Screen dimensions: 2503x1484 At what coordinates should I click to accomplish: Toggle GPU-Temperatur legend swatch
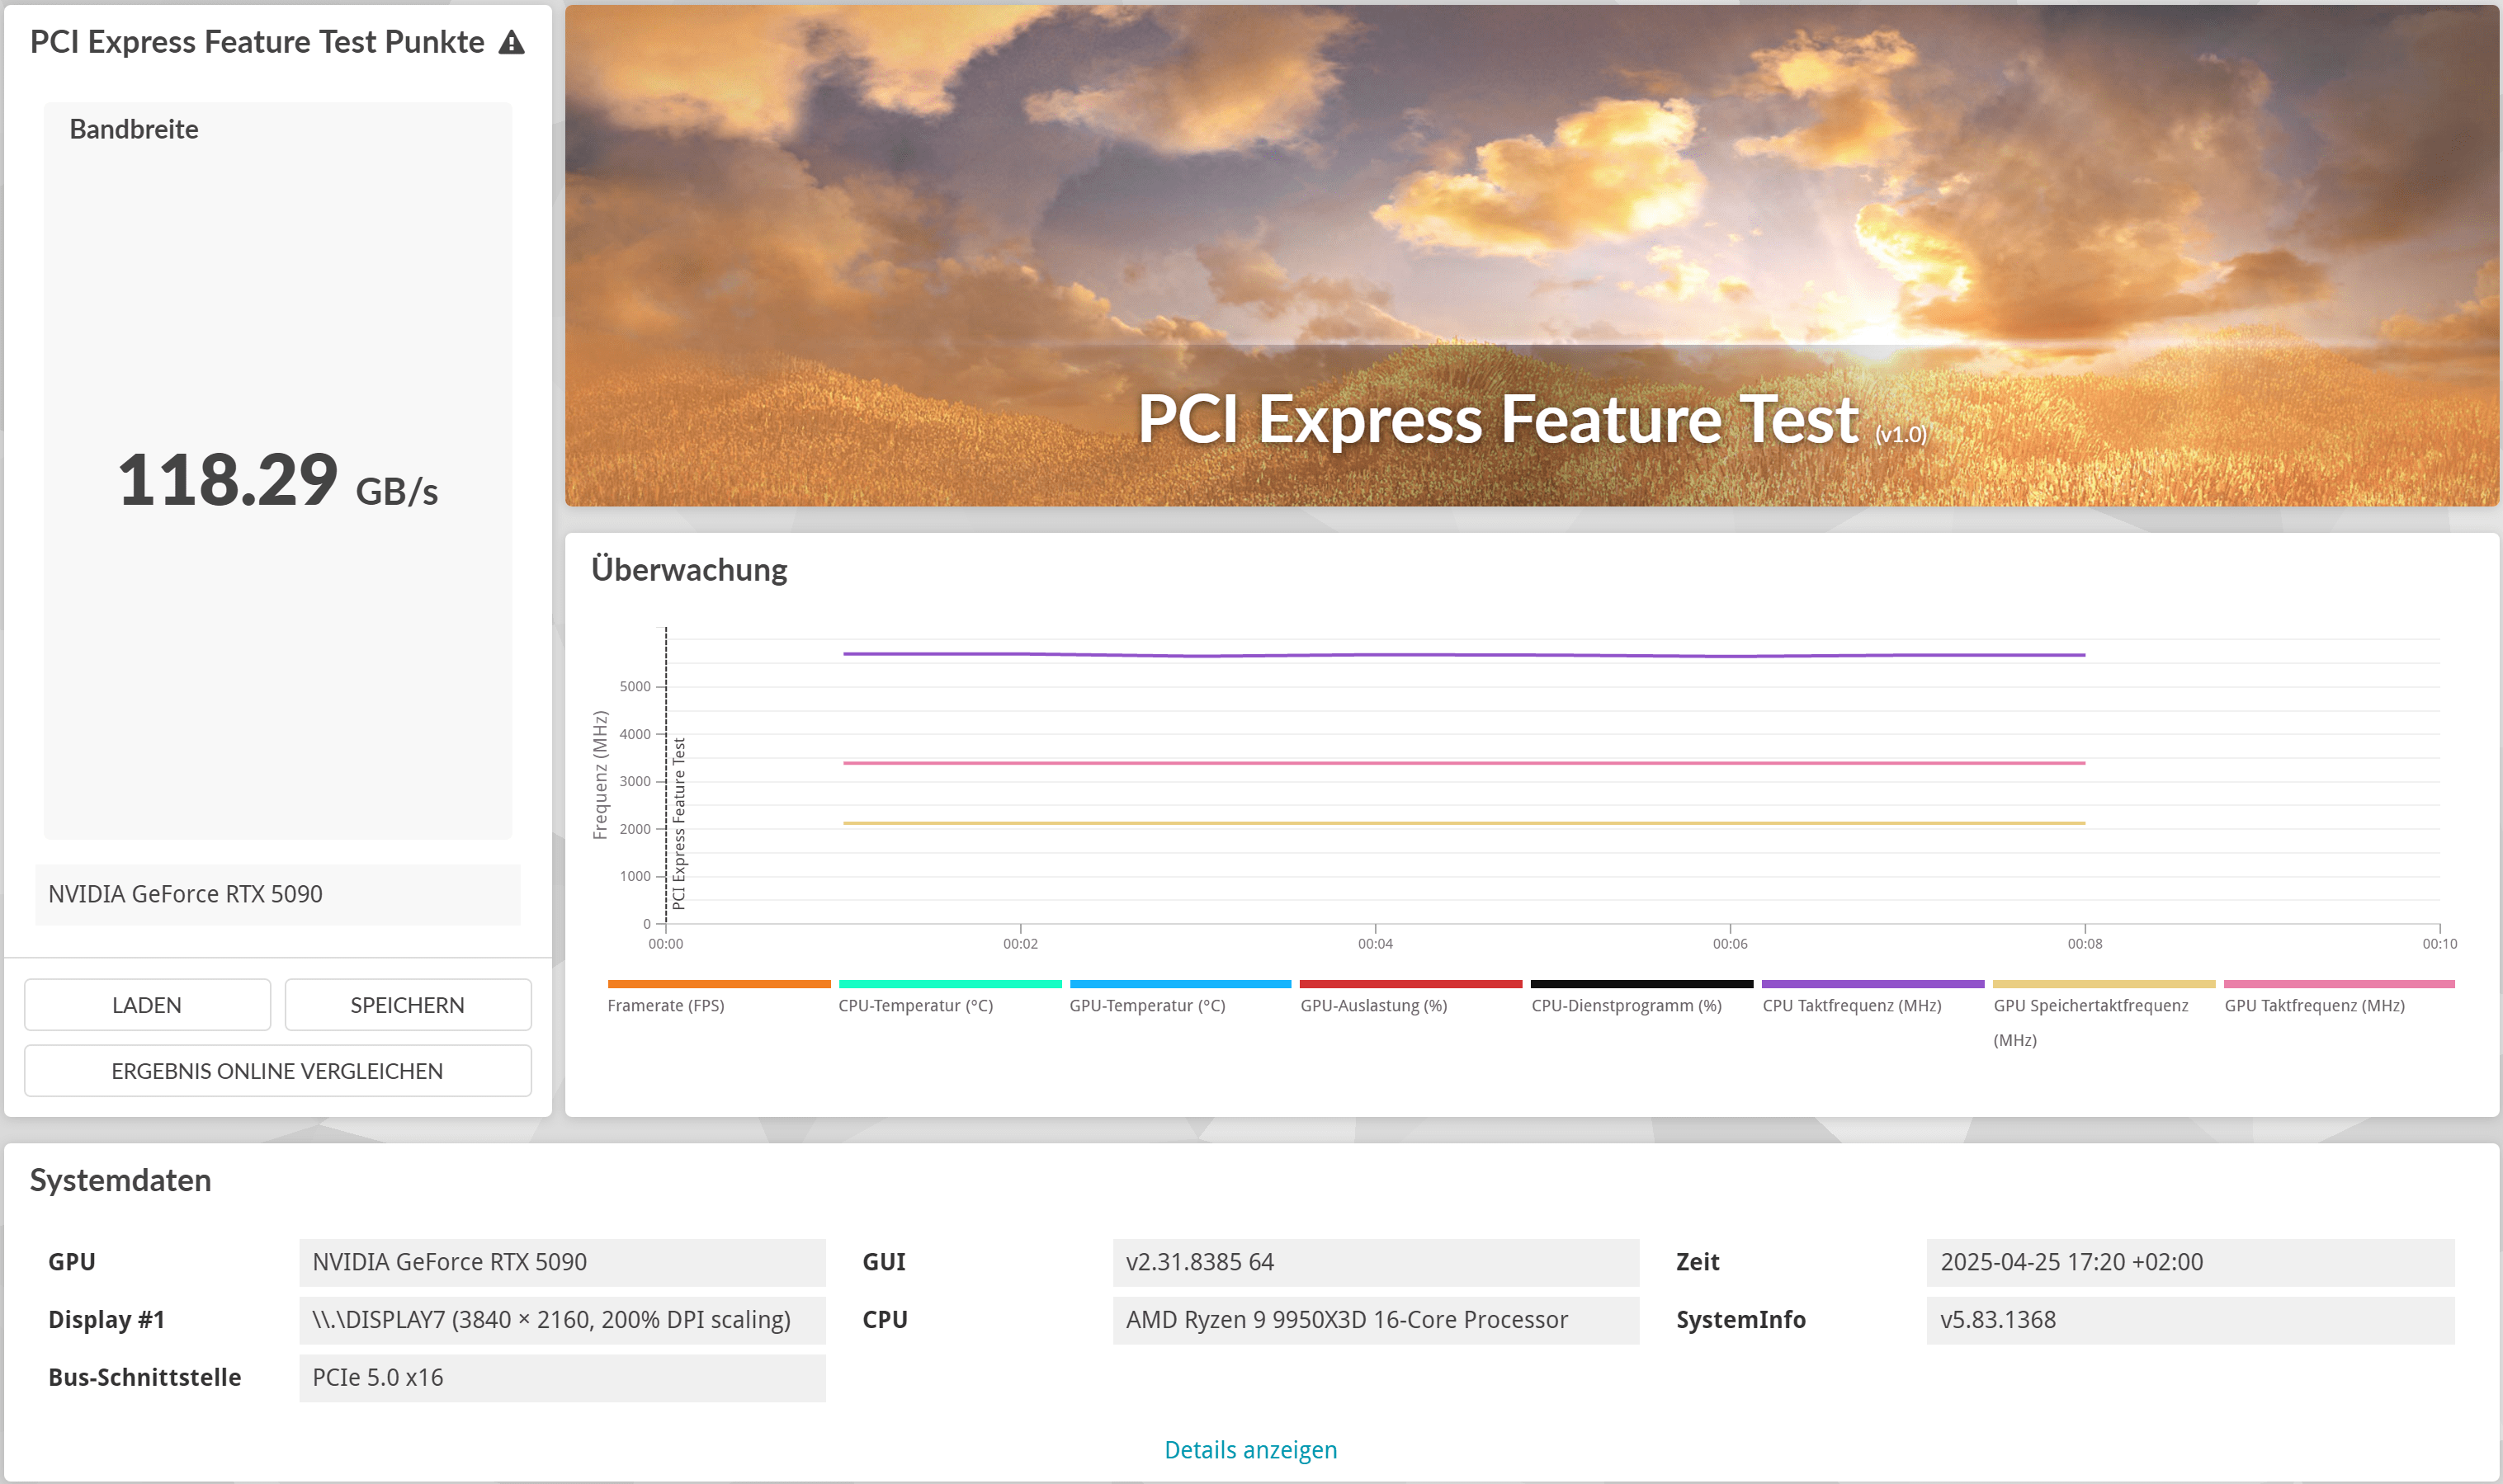pyautogui.click(x=1180, y=985)
